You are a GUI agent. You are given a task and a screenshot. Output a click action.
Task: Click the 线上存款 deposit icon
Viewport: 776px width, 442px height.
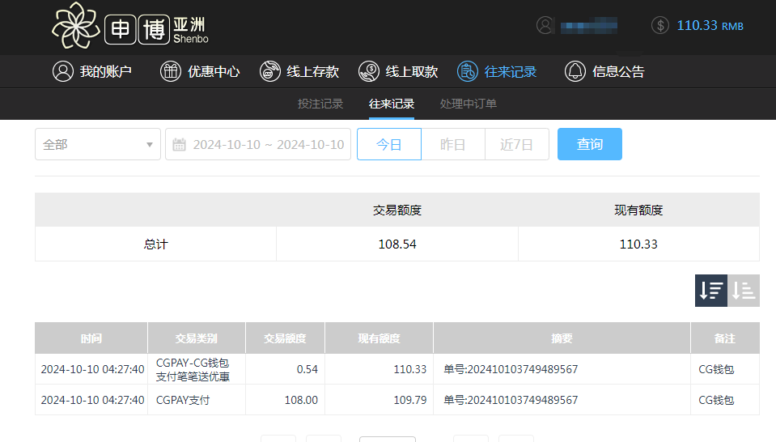click(269, 71)
